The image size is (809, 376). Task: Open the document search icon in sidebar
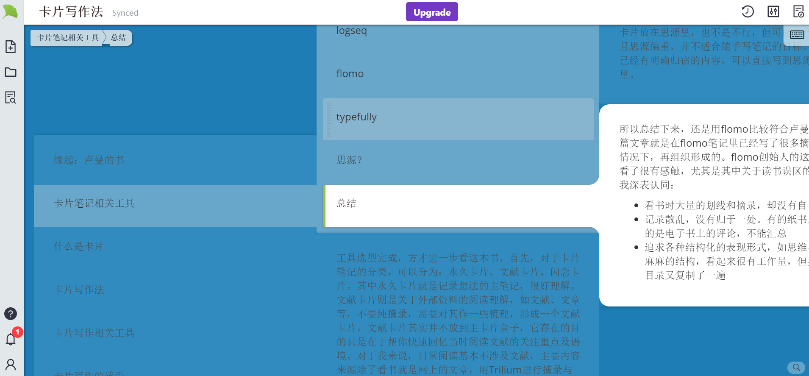[x=11, y=97]
